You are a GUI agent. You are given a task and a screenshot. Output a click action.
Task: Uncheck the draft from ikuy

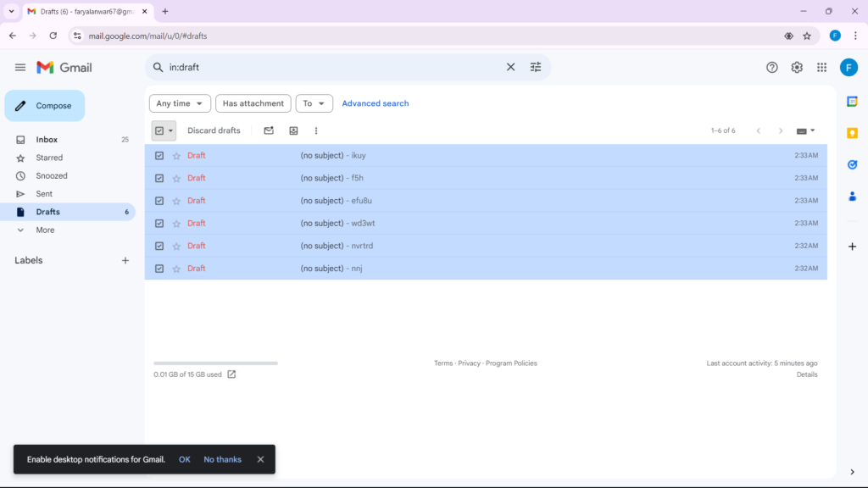tap(159, 155)
